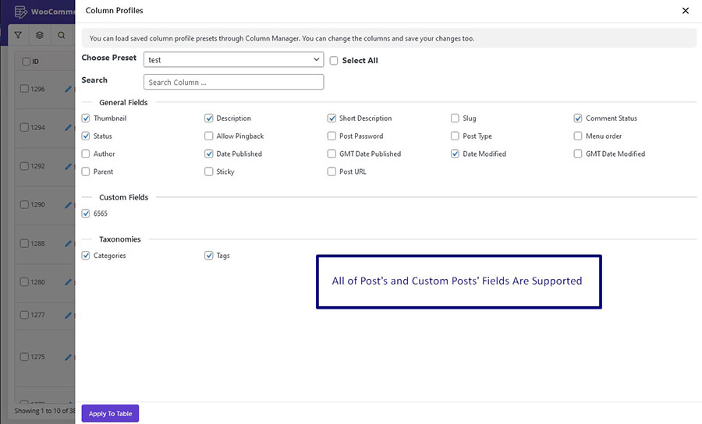Tick the Select All checkbox

point(334,60)
